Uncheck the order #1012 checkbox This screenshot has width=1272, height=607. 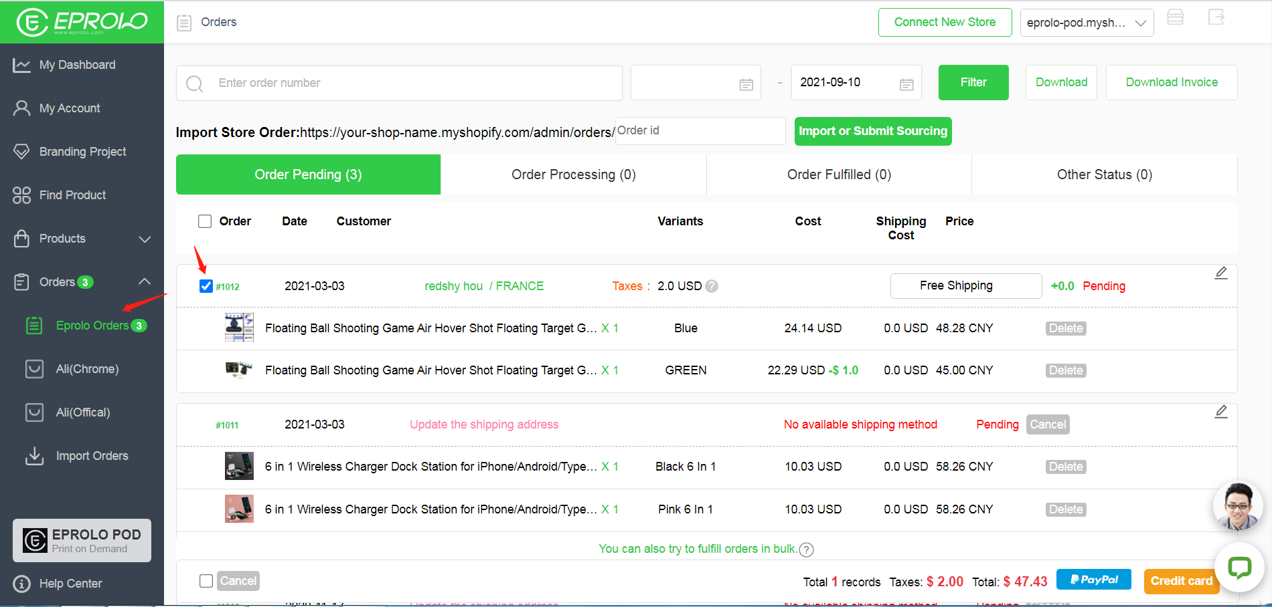206,286
